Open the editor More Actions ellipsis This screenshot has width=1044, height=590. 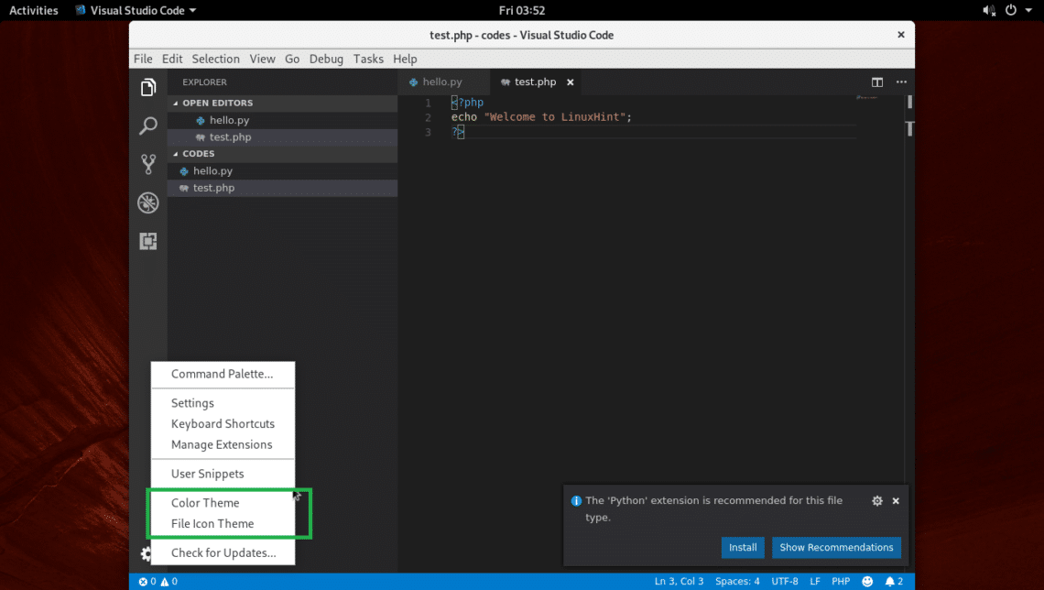901,82
